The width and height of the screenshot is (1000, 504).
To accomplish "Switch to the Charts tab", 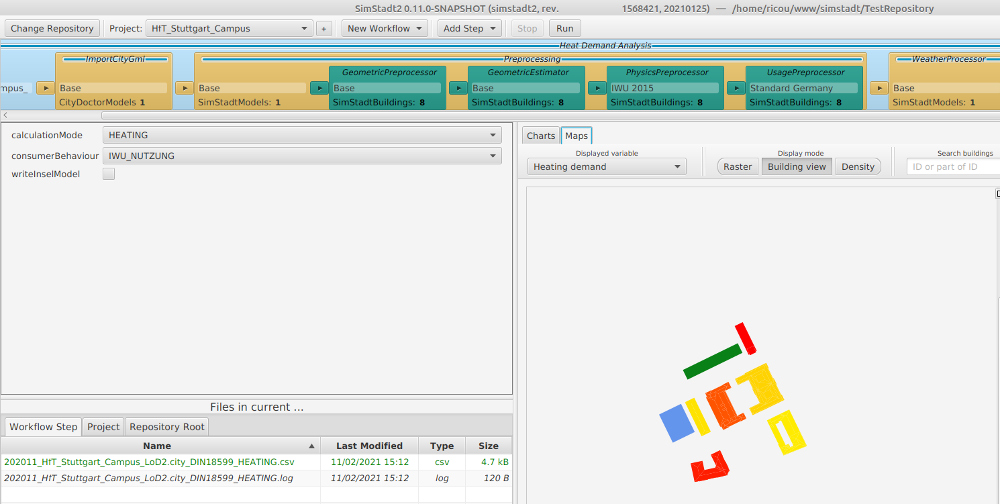I will (541, 136).
